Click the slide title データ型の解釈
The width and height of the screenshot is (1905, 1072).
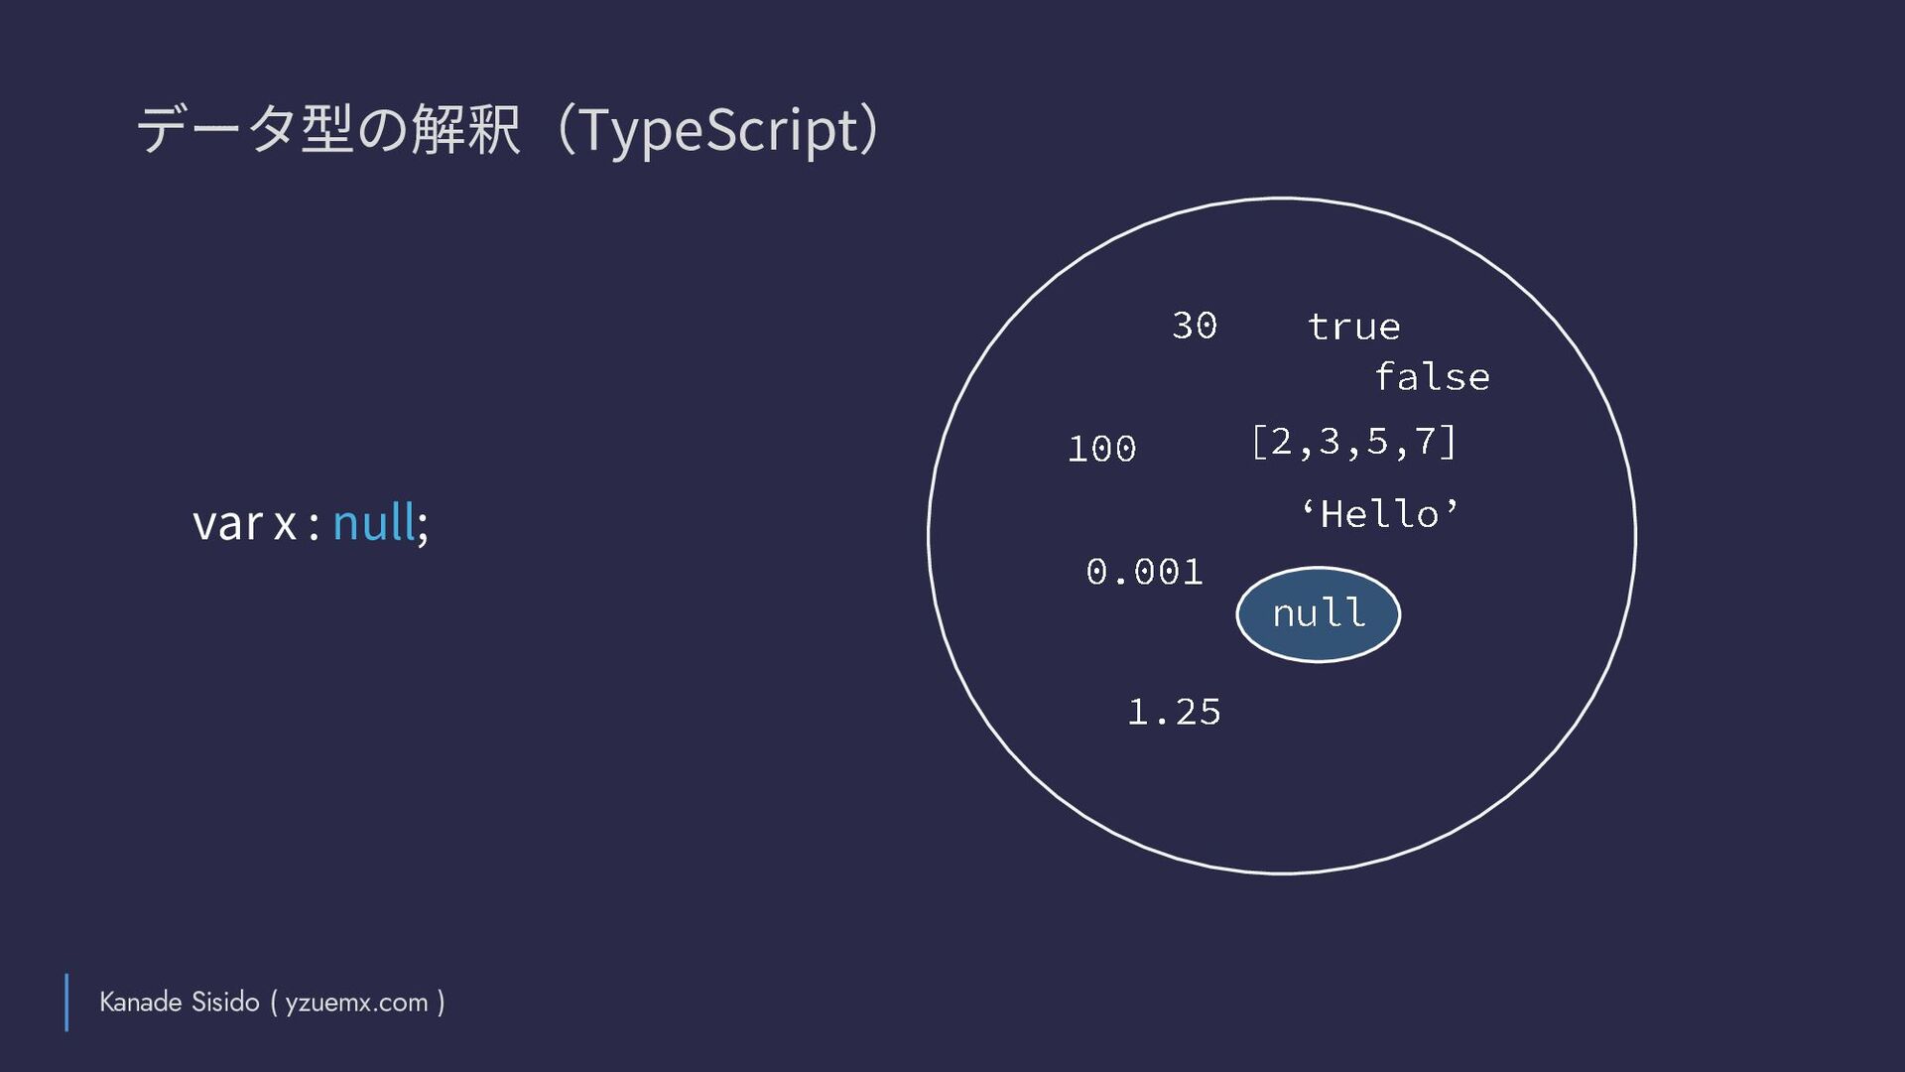pos(327,129)
